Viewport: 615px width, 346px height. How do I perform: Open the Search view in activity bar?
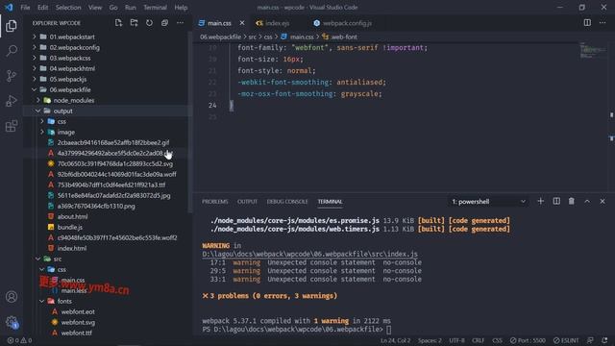pos(12,51)
